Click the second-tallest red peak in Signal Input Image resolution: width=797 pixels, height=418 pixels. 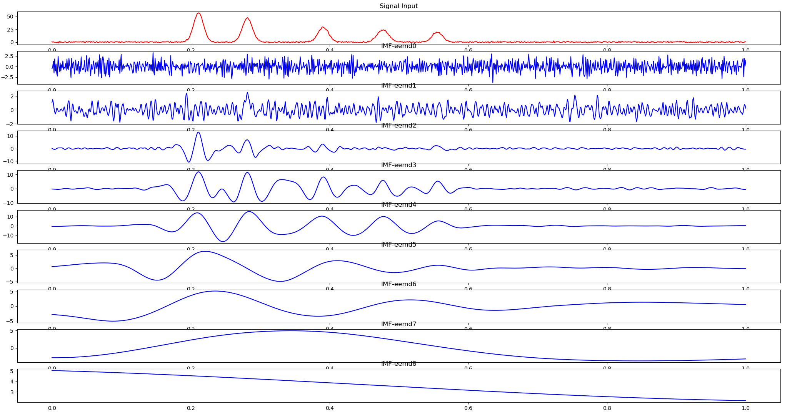coord(247,18)
